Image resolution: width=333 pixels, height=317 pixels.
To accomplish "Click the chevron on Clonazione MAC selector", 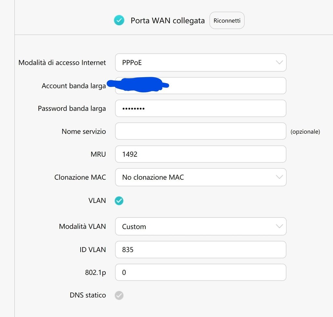I will click(x=279, y=177).
